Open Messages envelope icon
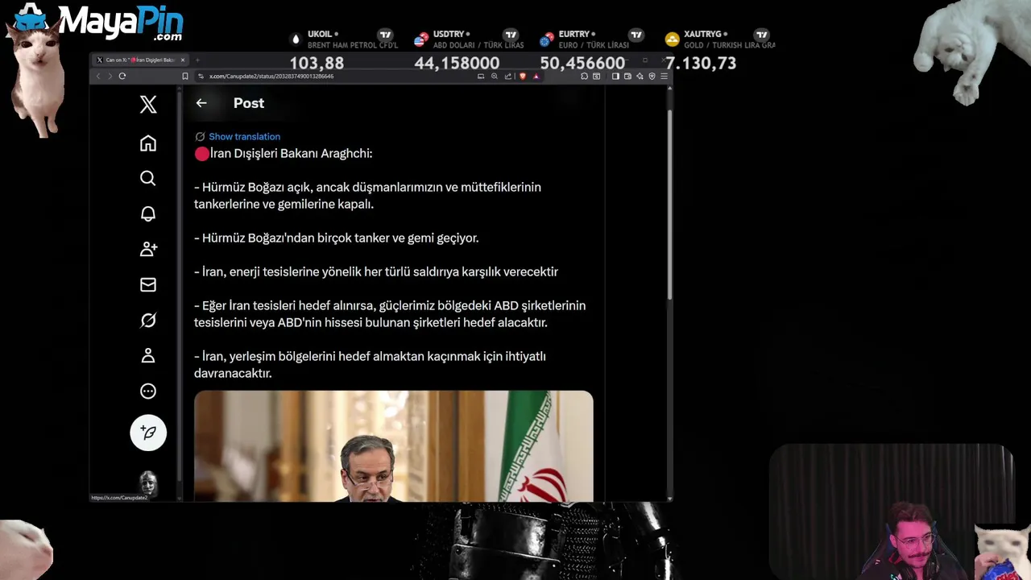 tap(148, 284)
